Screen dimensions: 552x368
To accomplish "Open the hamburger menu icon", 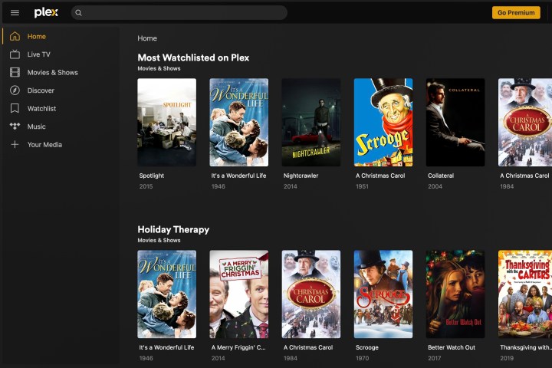I will coord(15,13).
